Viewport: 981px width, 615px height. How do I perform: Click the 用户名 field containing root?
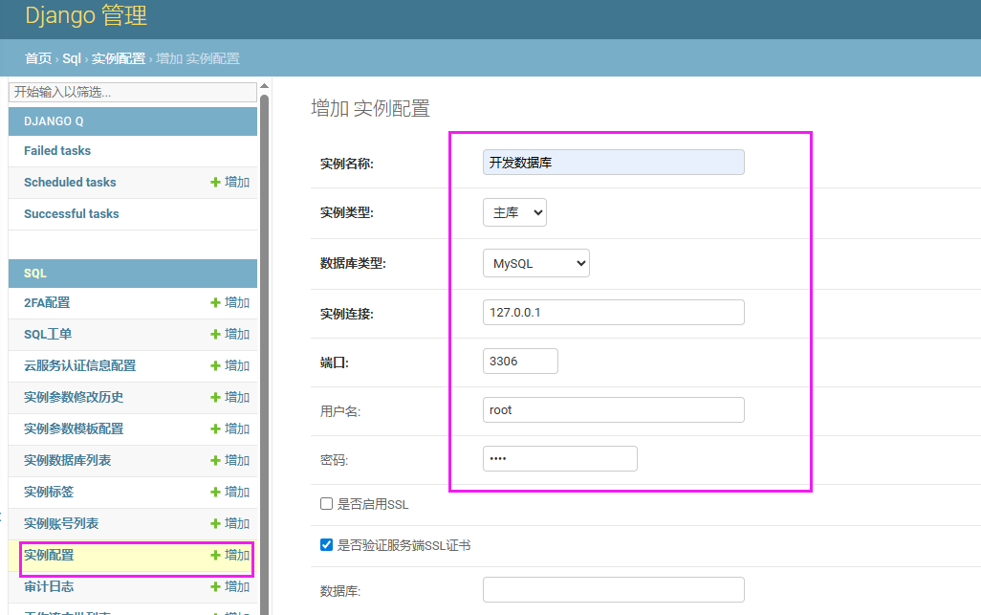pyautogui.click(x=614, y=409)
